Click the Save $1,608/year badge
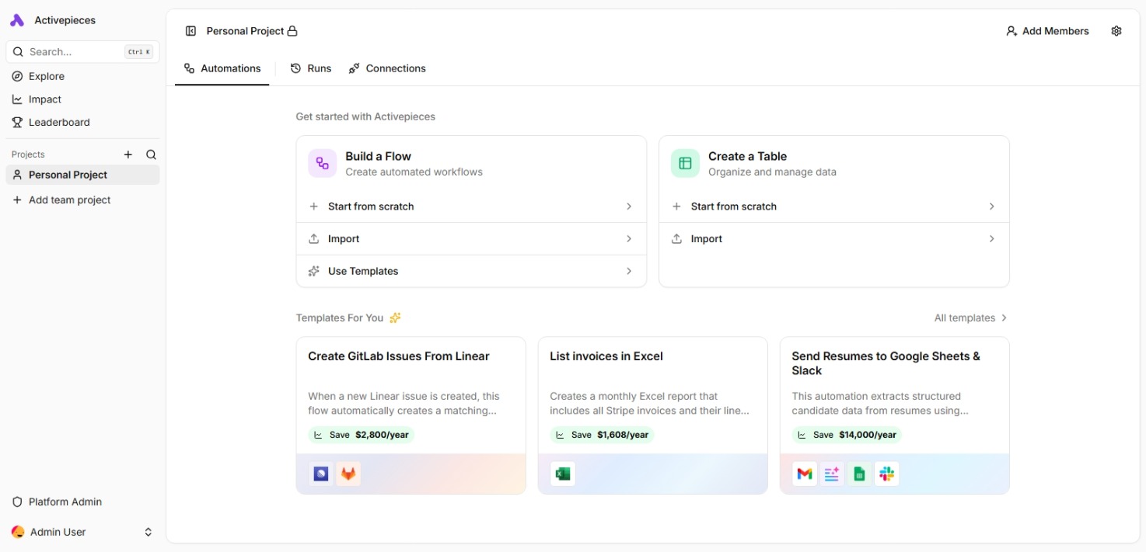Viewport: 1146px width, 552px height. pyautogui.click(x=603, y=435)
